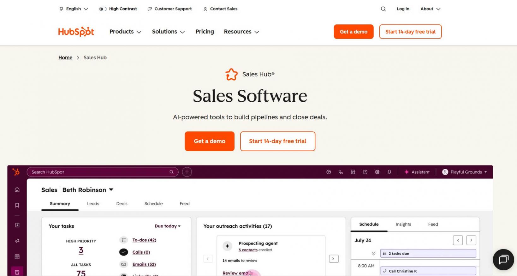
Task: Click the HubSpot sprocket icon in dashboard
Action: click(16, 172)
